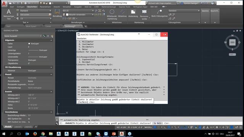
Task: Open Firefox from the Windows taskbar
Action: pyautogui.click(x=35, y=134)
